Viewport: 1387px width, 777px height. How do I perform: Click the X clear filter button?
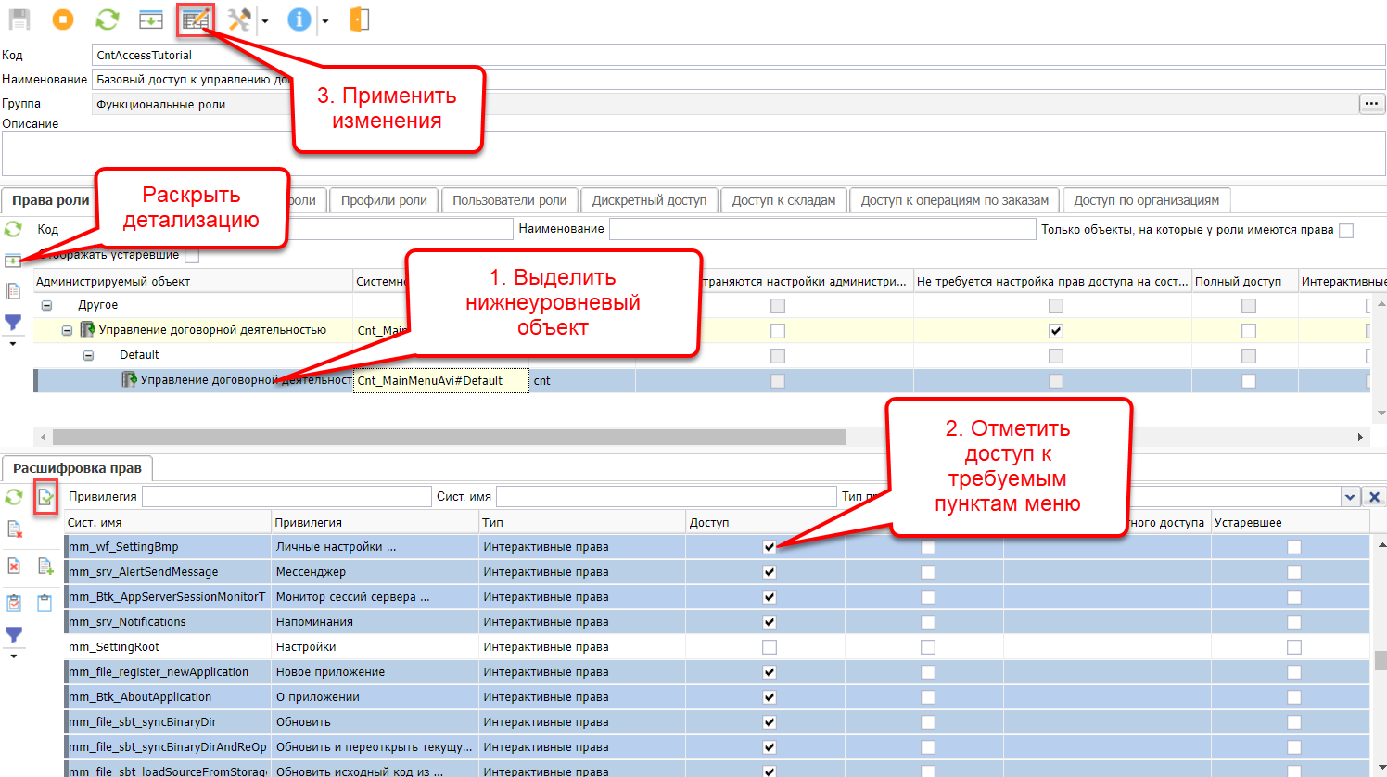(x=1375, y=497)
